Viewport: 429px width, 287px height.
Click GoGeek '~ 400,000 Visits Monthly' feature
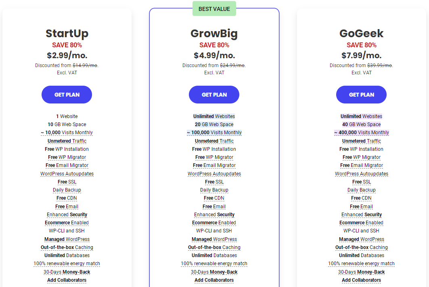361,133
